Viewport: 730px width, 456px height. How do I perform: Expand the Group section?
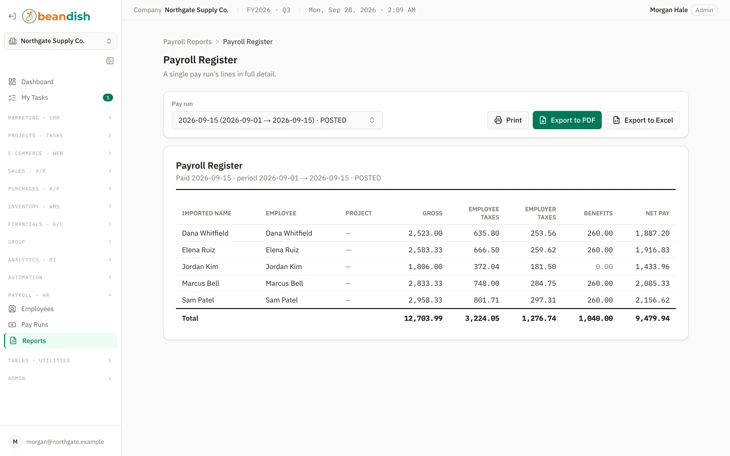(x=60, y=242)
